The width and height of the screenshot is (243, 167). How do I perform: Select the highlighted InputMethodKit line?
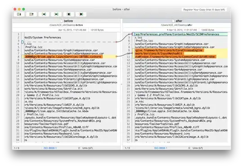(x=159, y=53)
